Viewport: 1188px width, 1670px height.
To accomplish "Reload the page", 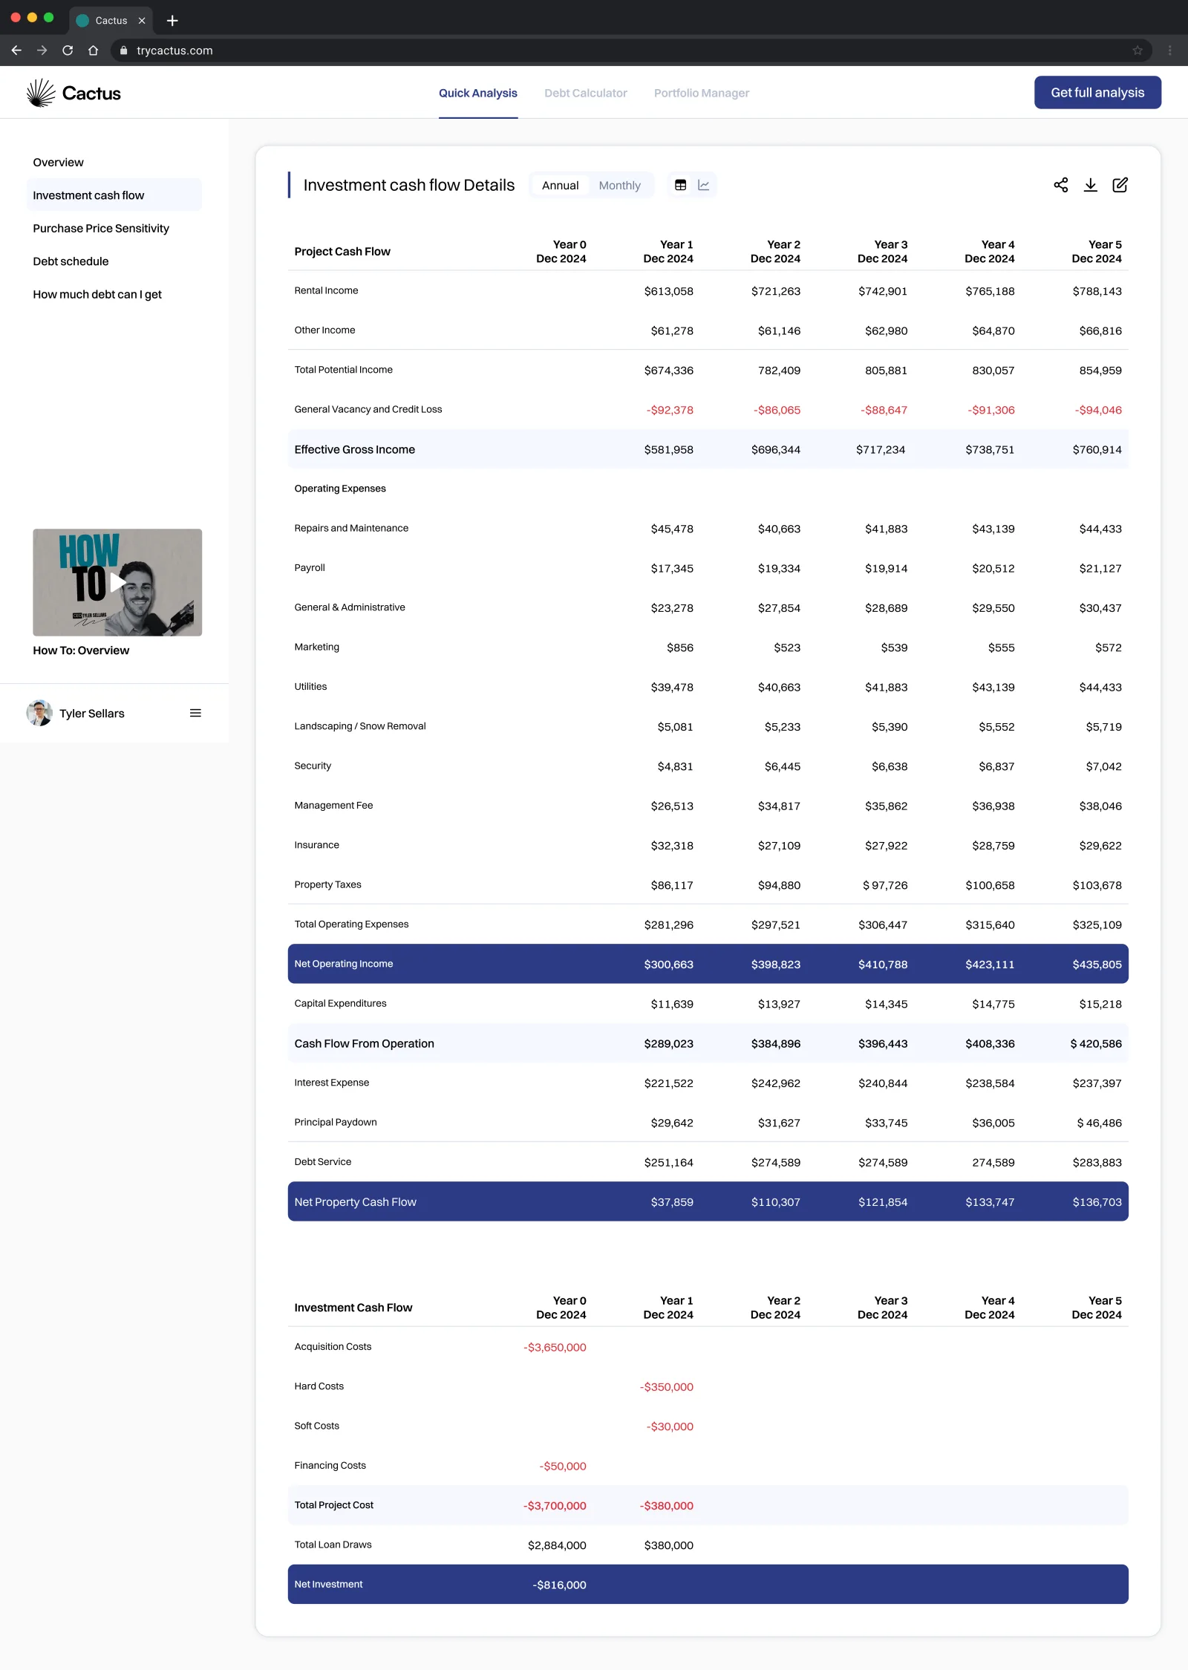I will point(68,50).
